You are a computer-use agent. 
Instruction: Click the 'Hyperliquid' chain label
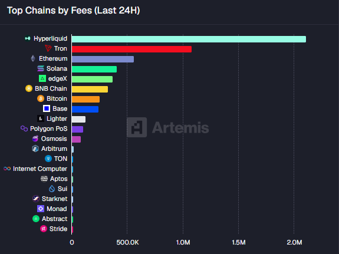click(x=50, y=38)
